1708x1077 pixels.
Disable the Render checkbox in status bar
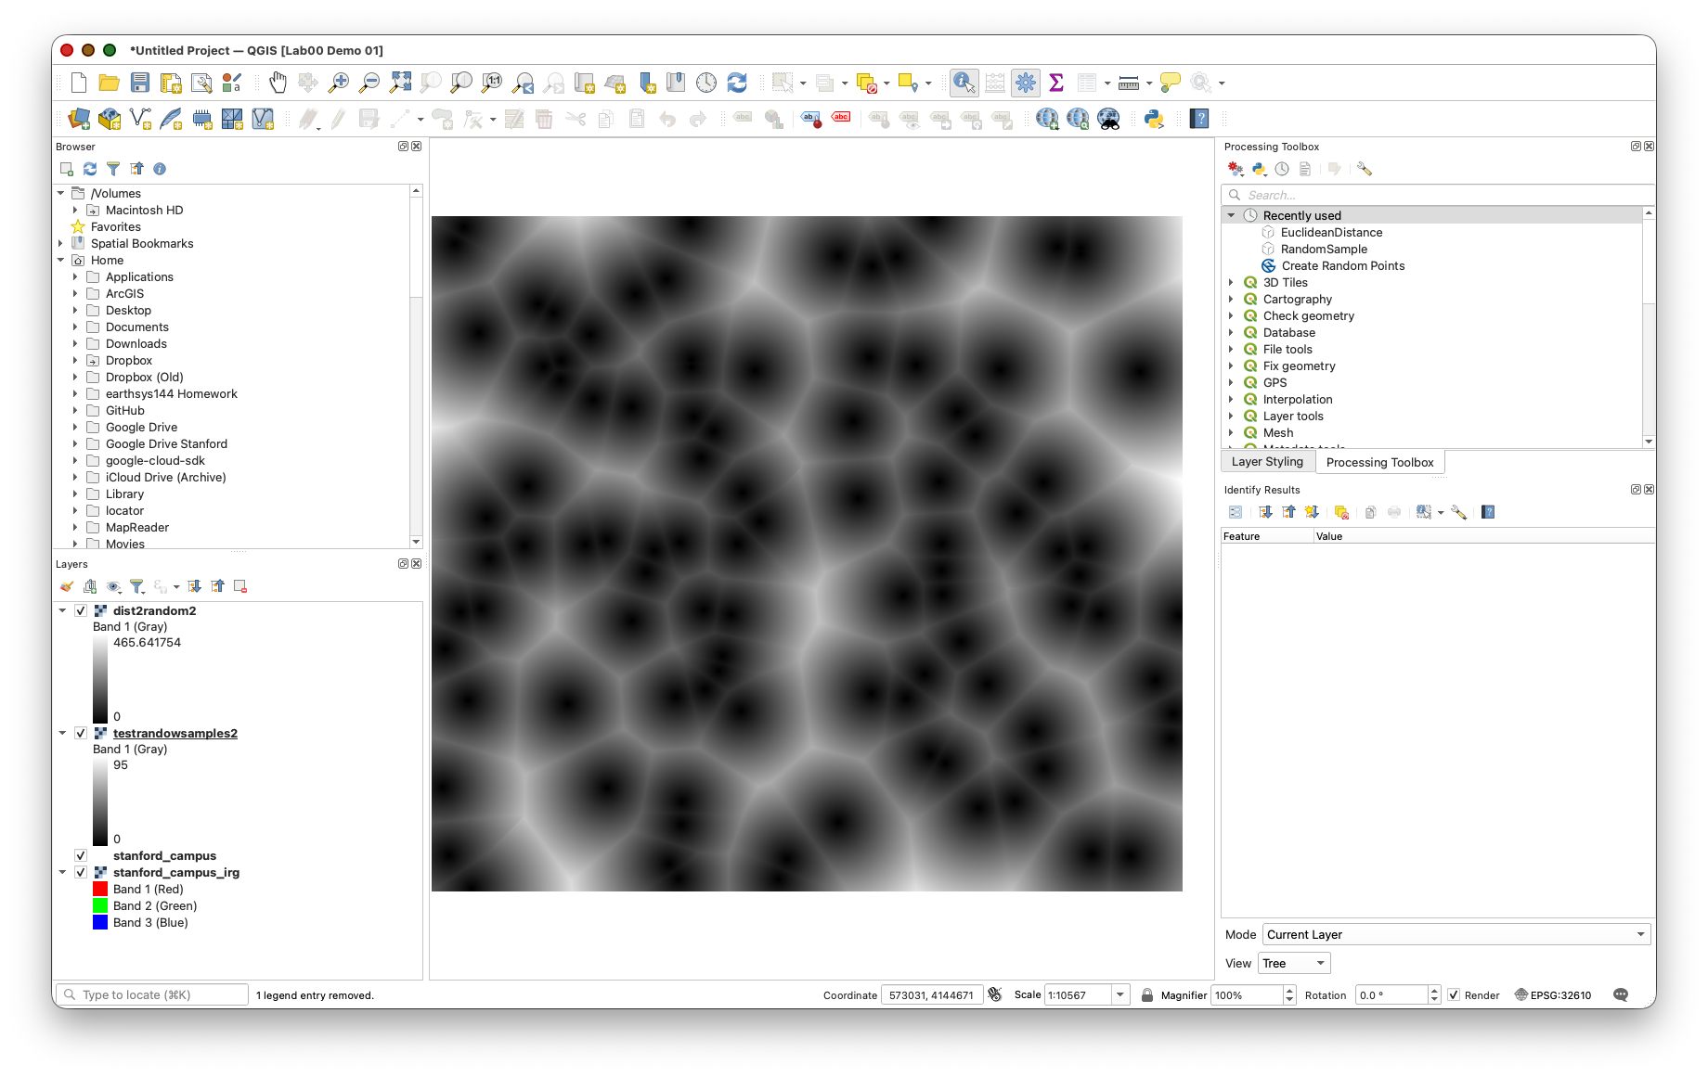pos(1454,995)
